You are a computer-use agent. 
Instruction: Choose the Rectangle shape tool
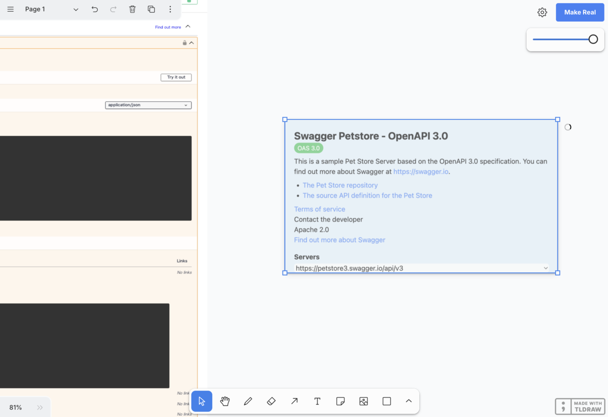(387, 401)
